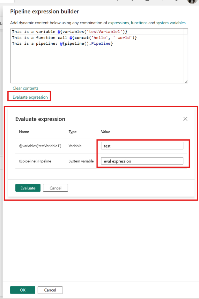Click the eval expression value field

[142, 161]
